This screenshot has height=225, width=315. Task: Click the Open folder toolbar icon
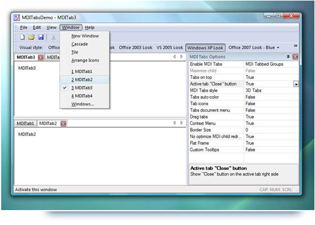coord(31,37)
